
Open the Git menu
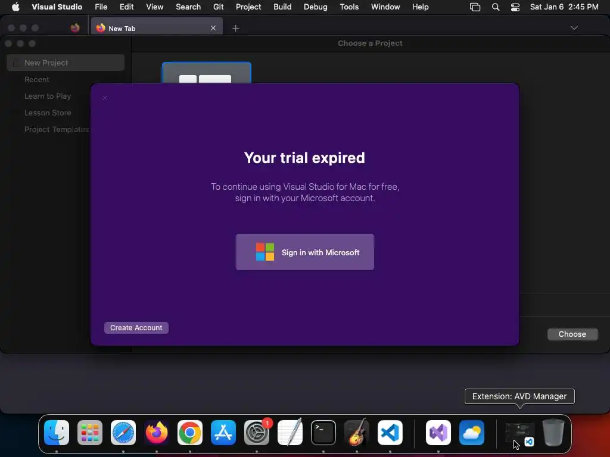point(218,7)
